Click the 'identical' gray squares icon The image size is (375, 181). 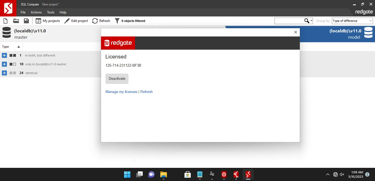pos(13,73)
